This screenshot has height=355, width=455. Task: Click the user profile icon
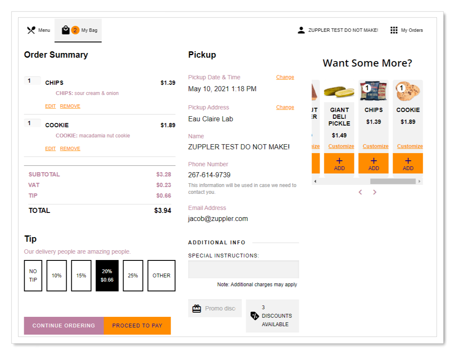301,30
